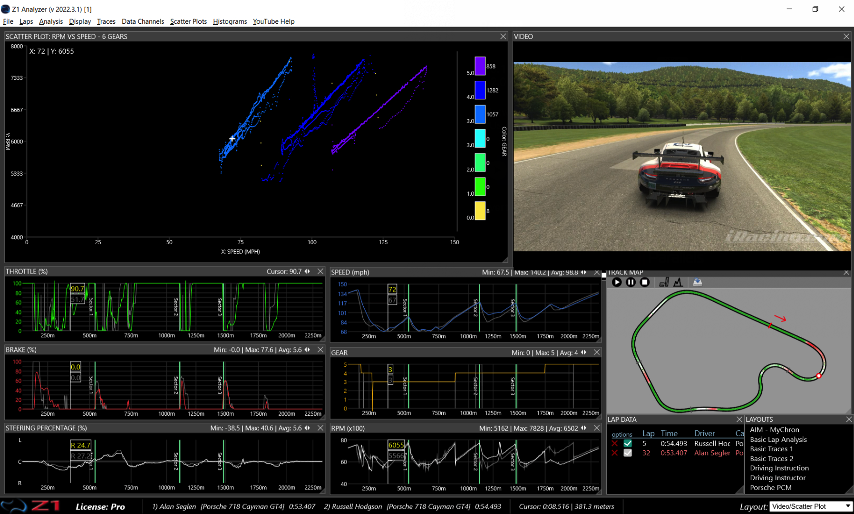Remove Alan Seglen lap 32 with red X
This screenshot has height=514, width=854.
[614, 453]
